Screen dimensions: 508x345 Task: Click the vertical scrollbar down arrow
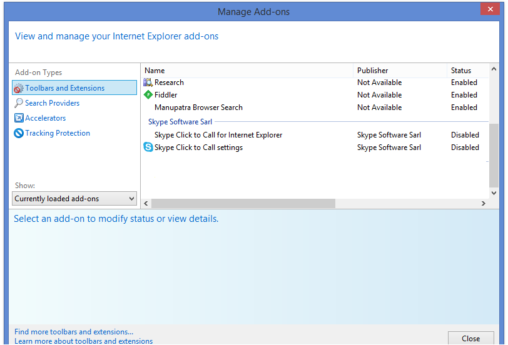494,193
